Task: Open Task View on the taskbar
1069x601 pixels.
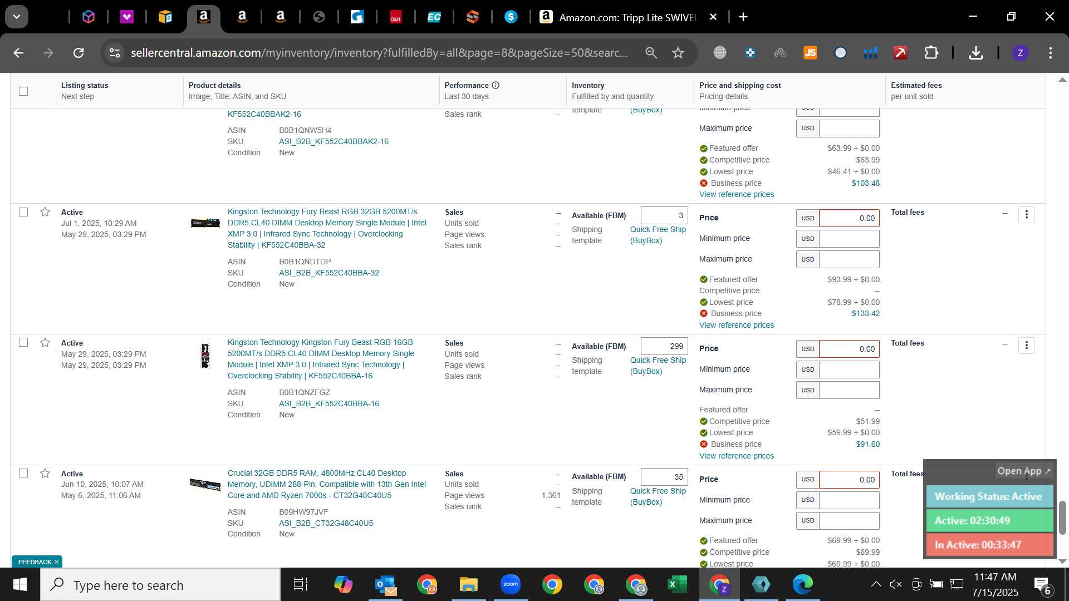Action: tap(301, 584)
